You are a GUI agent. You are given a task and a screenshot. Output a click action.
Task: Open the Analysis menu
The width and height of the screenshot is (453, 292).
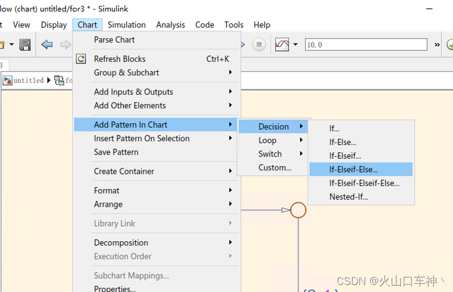click(x=171, y=25)
